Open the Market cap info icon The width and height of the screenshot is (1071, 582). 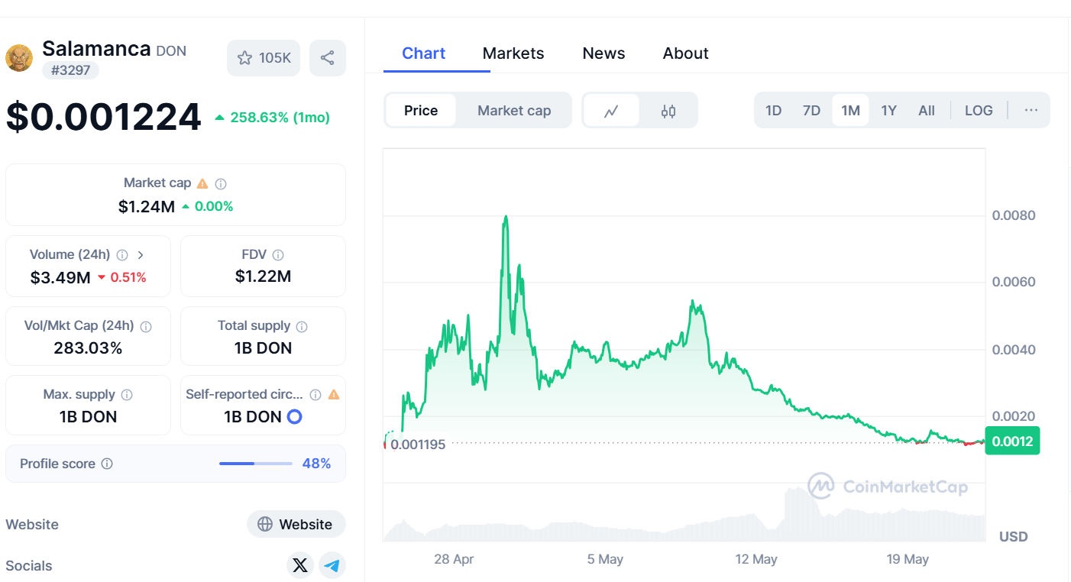pos(221,183)
